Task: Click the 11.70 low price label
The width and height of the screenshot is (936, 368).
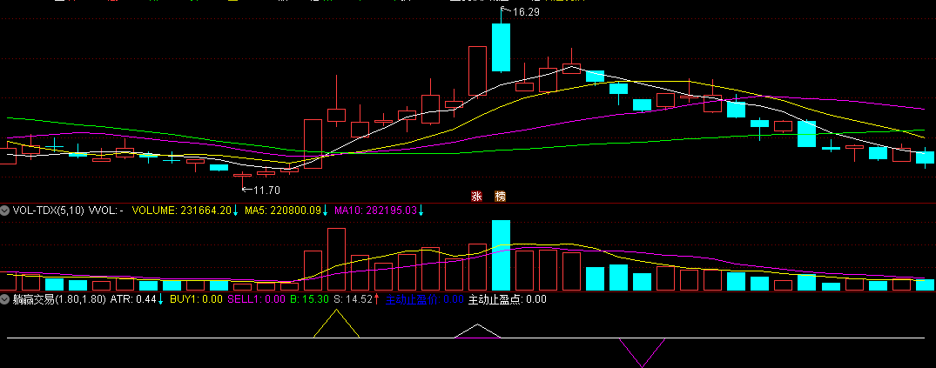Action: point(266,191)
